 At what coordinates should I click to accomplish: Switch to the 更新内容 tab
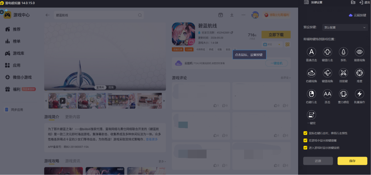pyautogui.click(x=72, y=117)
